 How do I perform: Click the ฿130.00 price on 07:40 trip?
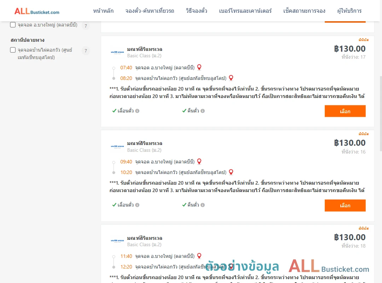(350, 49)
